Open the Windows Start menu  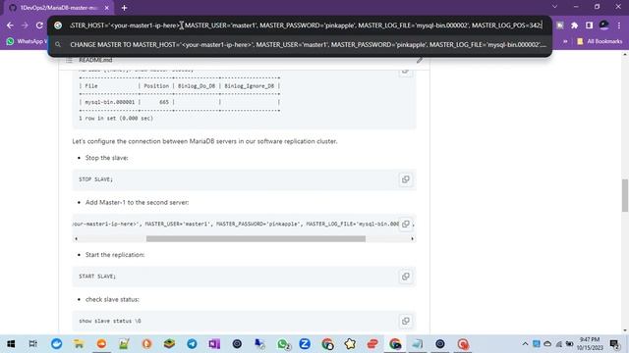11,344
